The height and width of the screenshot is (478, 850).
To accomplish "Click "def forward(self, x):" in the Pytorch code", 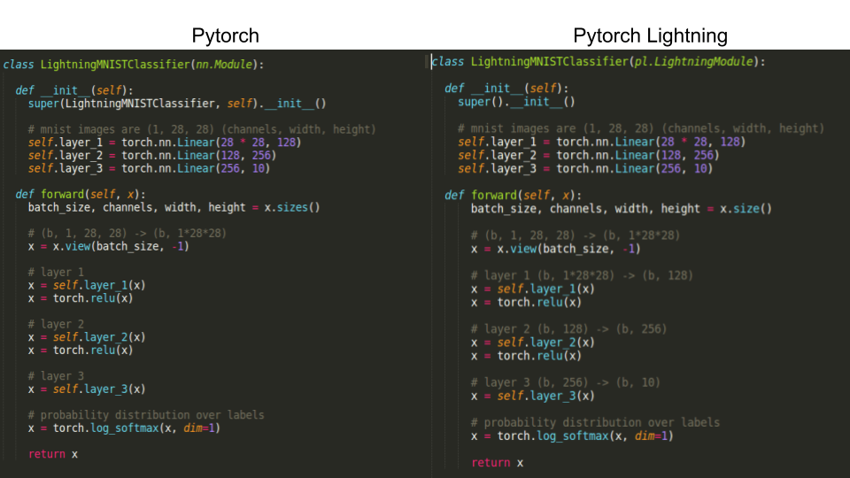I will click(x=81, y=195).
